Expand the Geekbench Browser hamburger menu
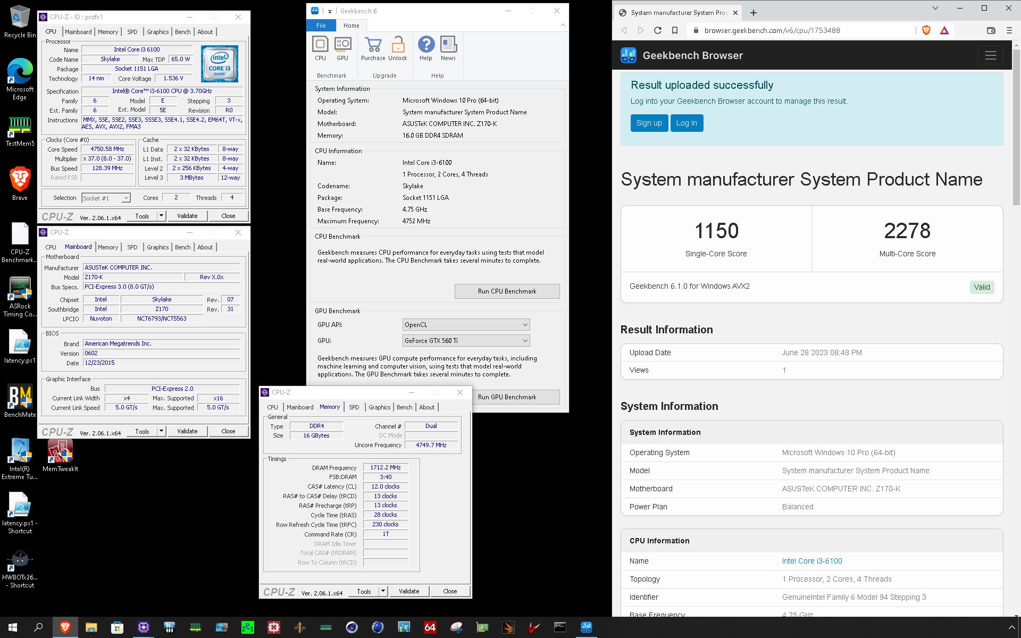The width and height of the screenshot is (1021, 638). click(x=990, y=55)
